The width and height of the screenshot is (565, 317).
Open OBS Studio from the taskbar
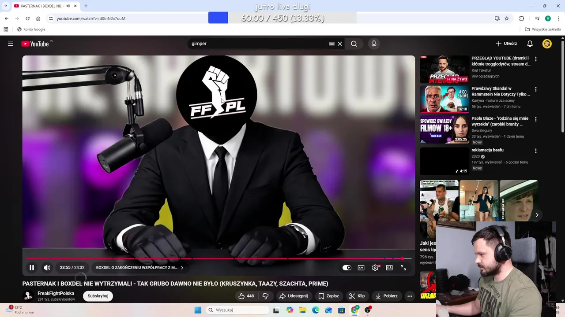[x=367, y=310]
